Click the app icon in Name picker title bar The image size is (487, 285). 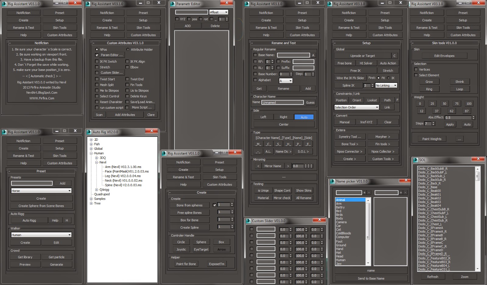[333, 181]
